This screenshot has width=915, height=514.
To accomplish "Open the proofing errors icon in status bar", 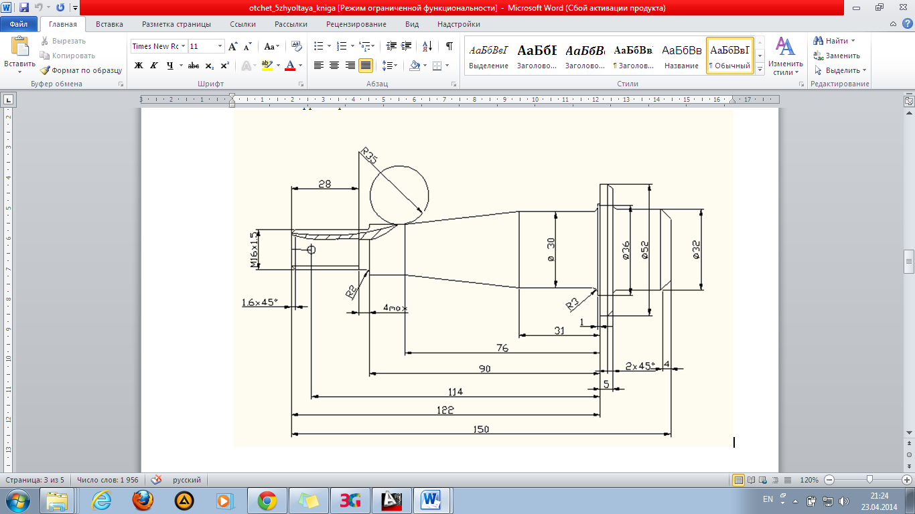I will (156, 480).
